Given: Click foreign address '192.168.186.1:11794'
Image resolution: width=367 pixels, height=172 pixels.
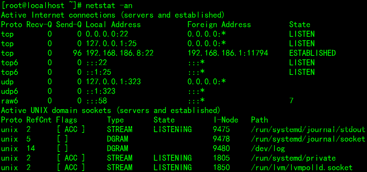Looking at the screenshot, I should point(228,53).
